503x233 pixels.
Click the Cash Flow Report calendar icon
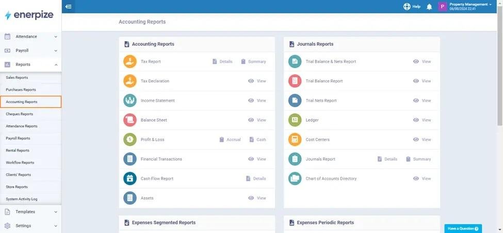point(130,178)
